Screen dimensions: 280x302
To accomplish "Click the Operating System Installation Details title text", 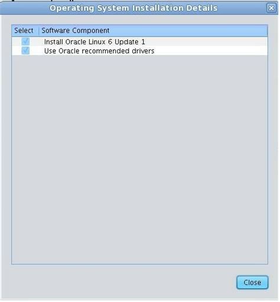I will pyautogui.click(x=134, y=8).
